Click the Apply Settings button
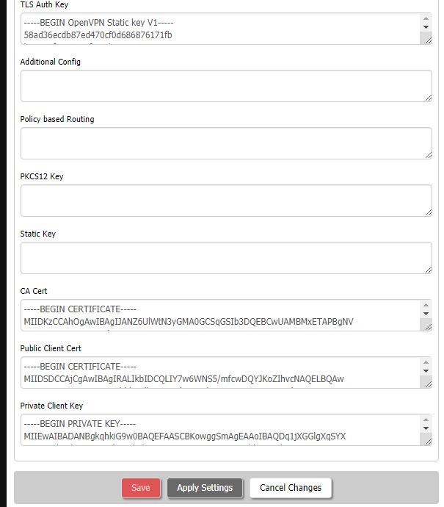The height and width of the screenshot is (507, 444). coord(205,488)
